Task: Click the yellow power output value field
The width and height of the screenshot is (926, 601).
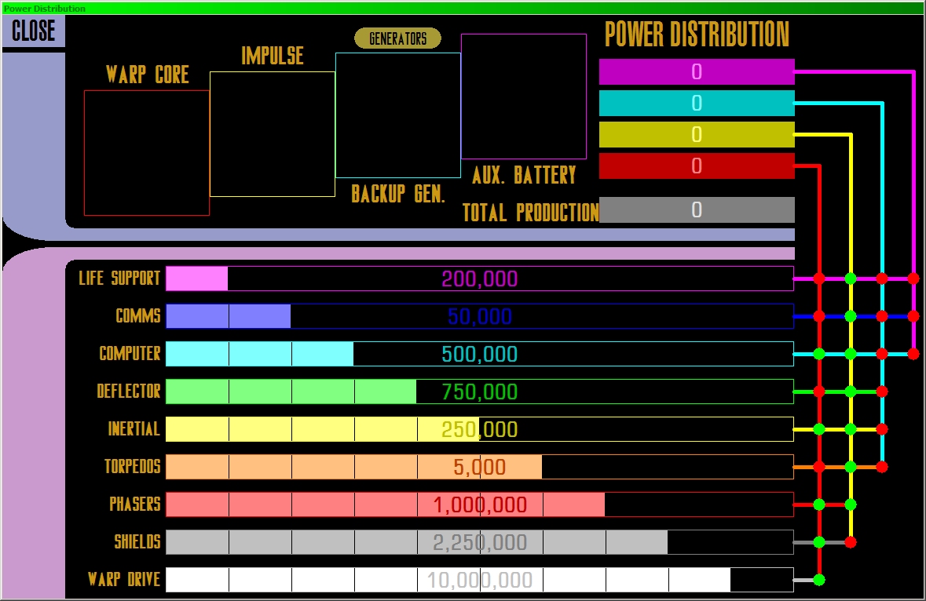Action: pyautogui.click(x=697, y=134)
